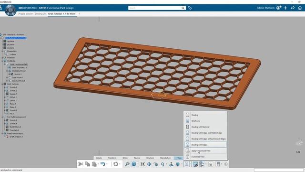This screenshot has height=172, width=305.
Task: Expand the Parameters tree node
Action: tap(2, 51)
